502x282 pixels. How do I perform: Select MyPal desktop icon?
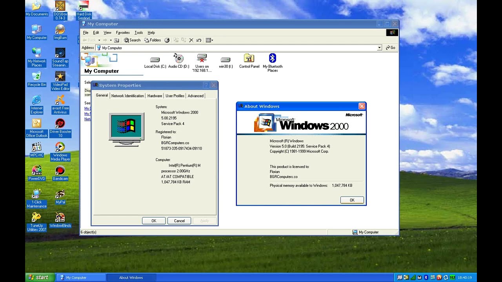(x=60, y=197)
